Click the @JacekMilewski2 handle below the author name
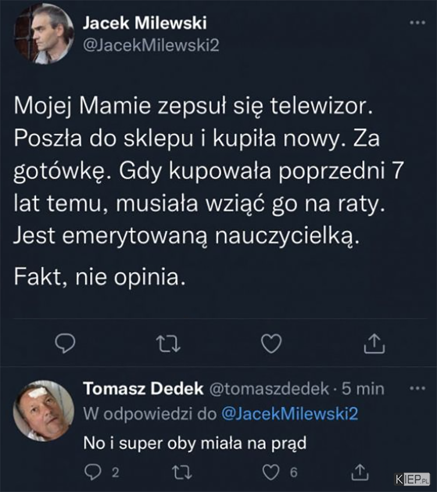 [151, 47]
